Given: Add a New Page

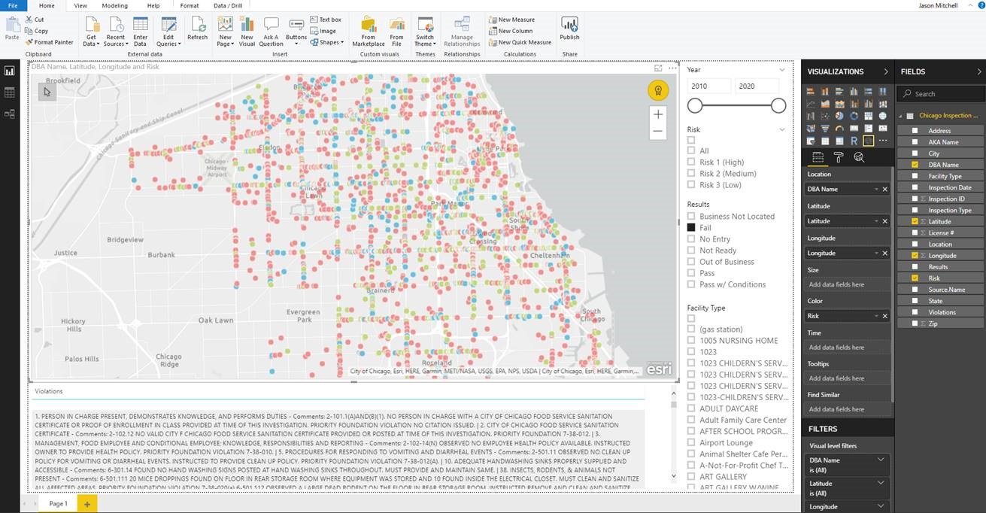Looking at the screenshot, I should (225, 31).
